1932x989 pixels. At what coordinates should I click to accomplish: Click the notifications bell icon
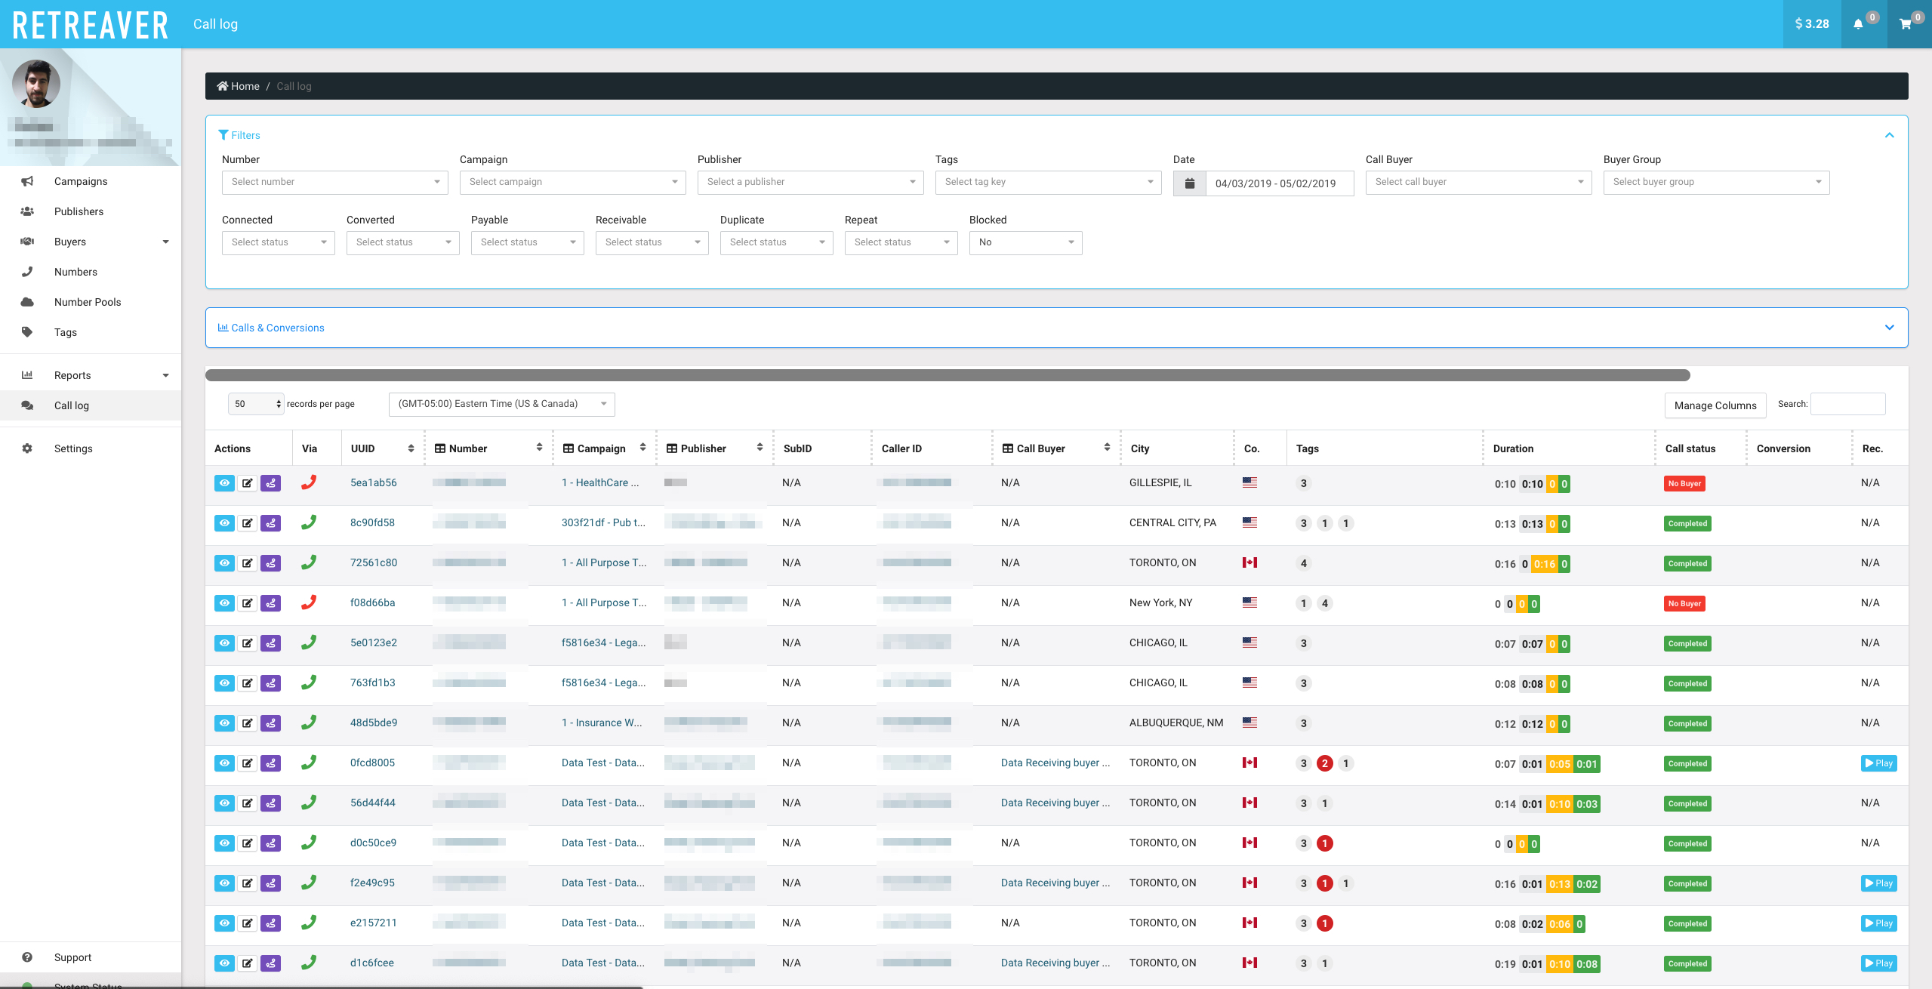point(1858,24)
